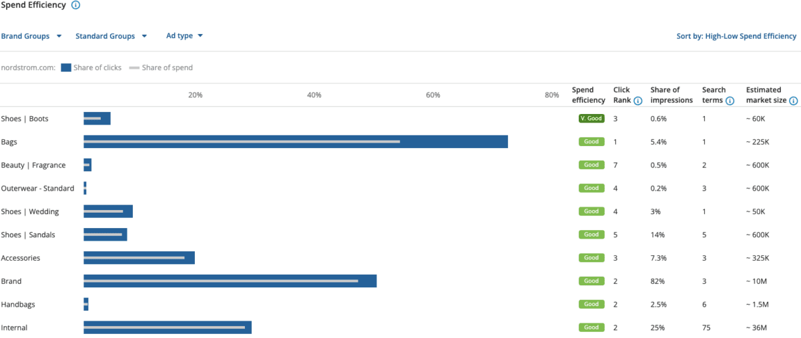Click the V. Good efficiency badge
The height and width of the screenshot is (338, 801).
[591, 119]
